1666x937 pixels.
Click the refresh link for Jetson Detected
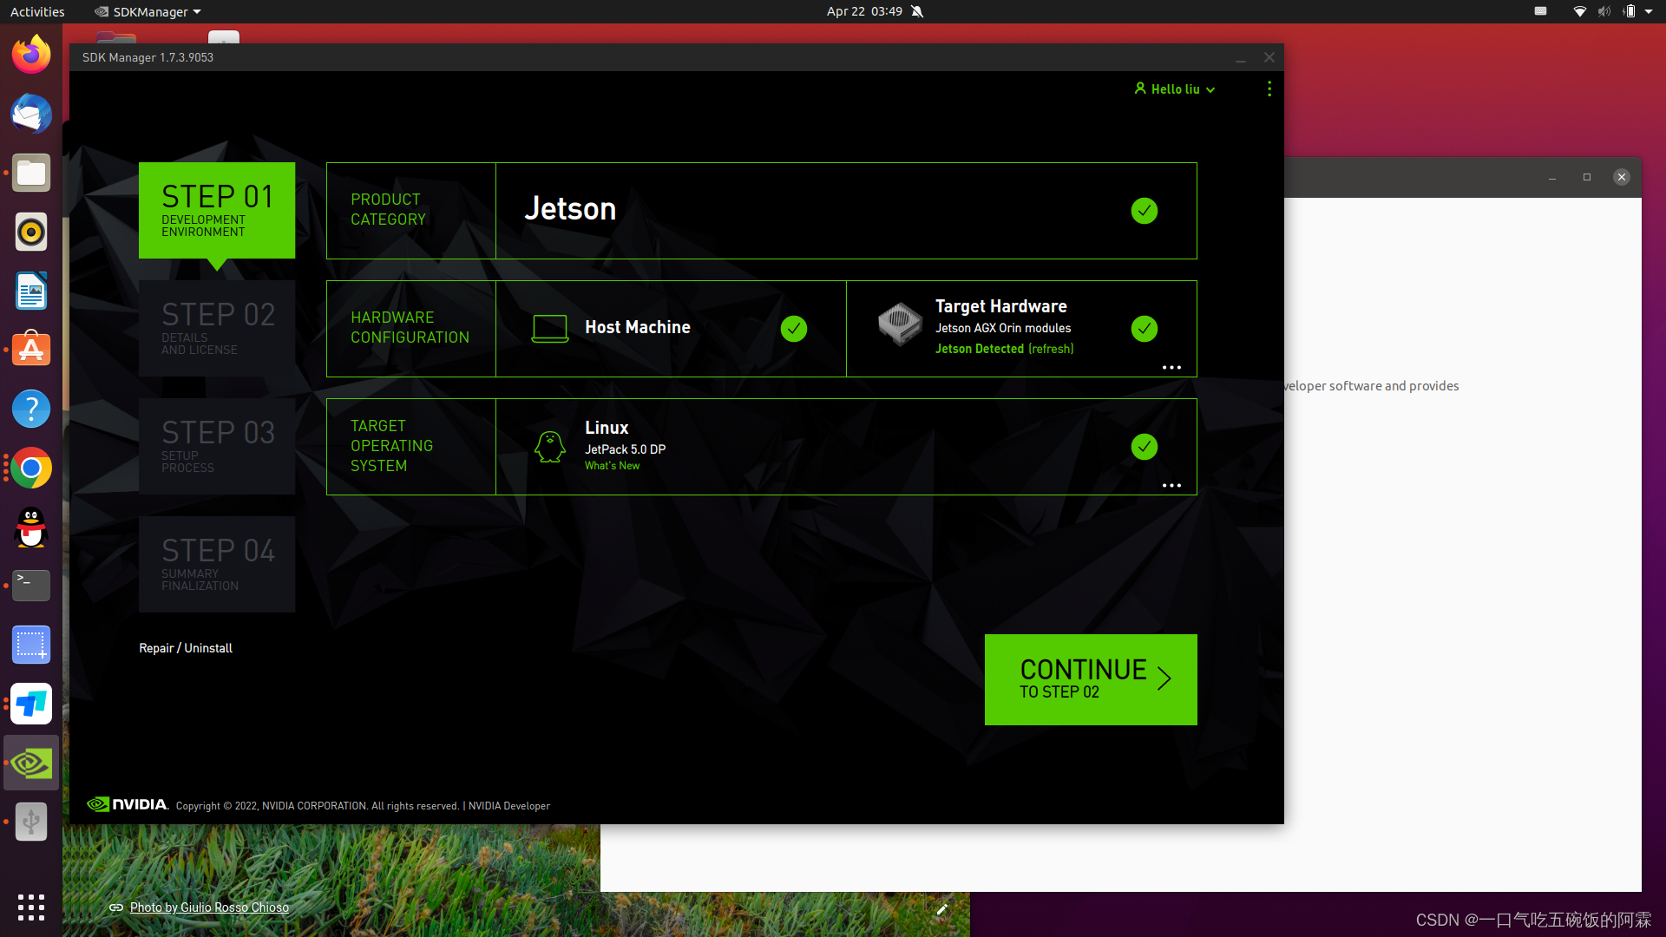click(x=1051, y=349)
